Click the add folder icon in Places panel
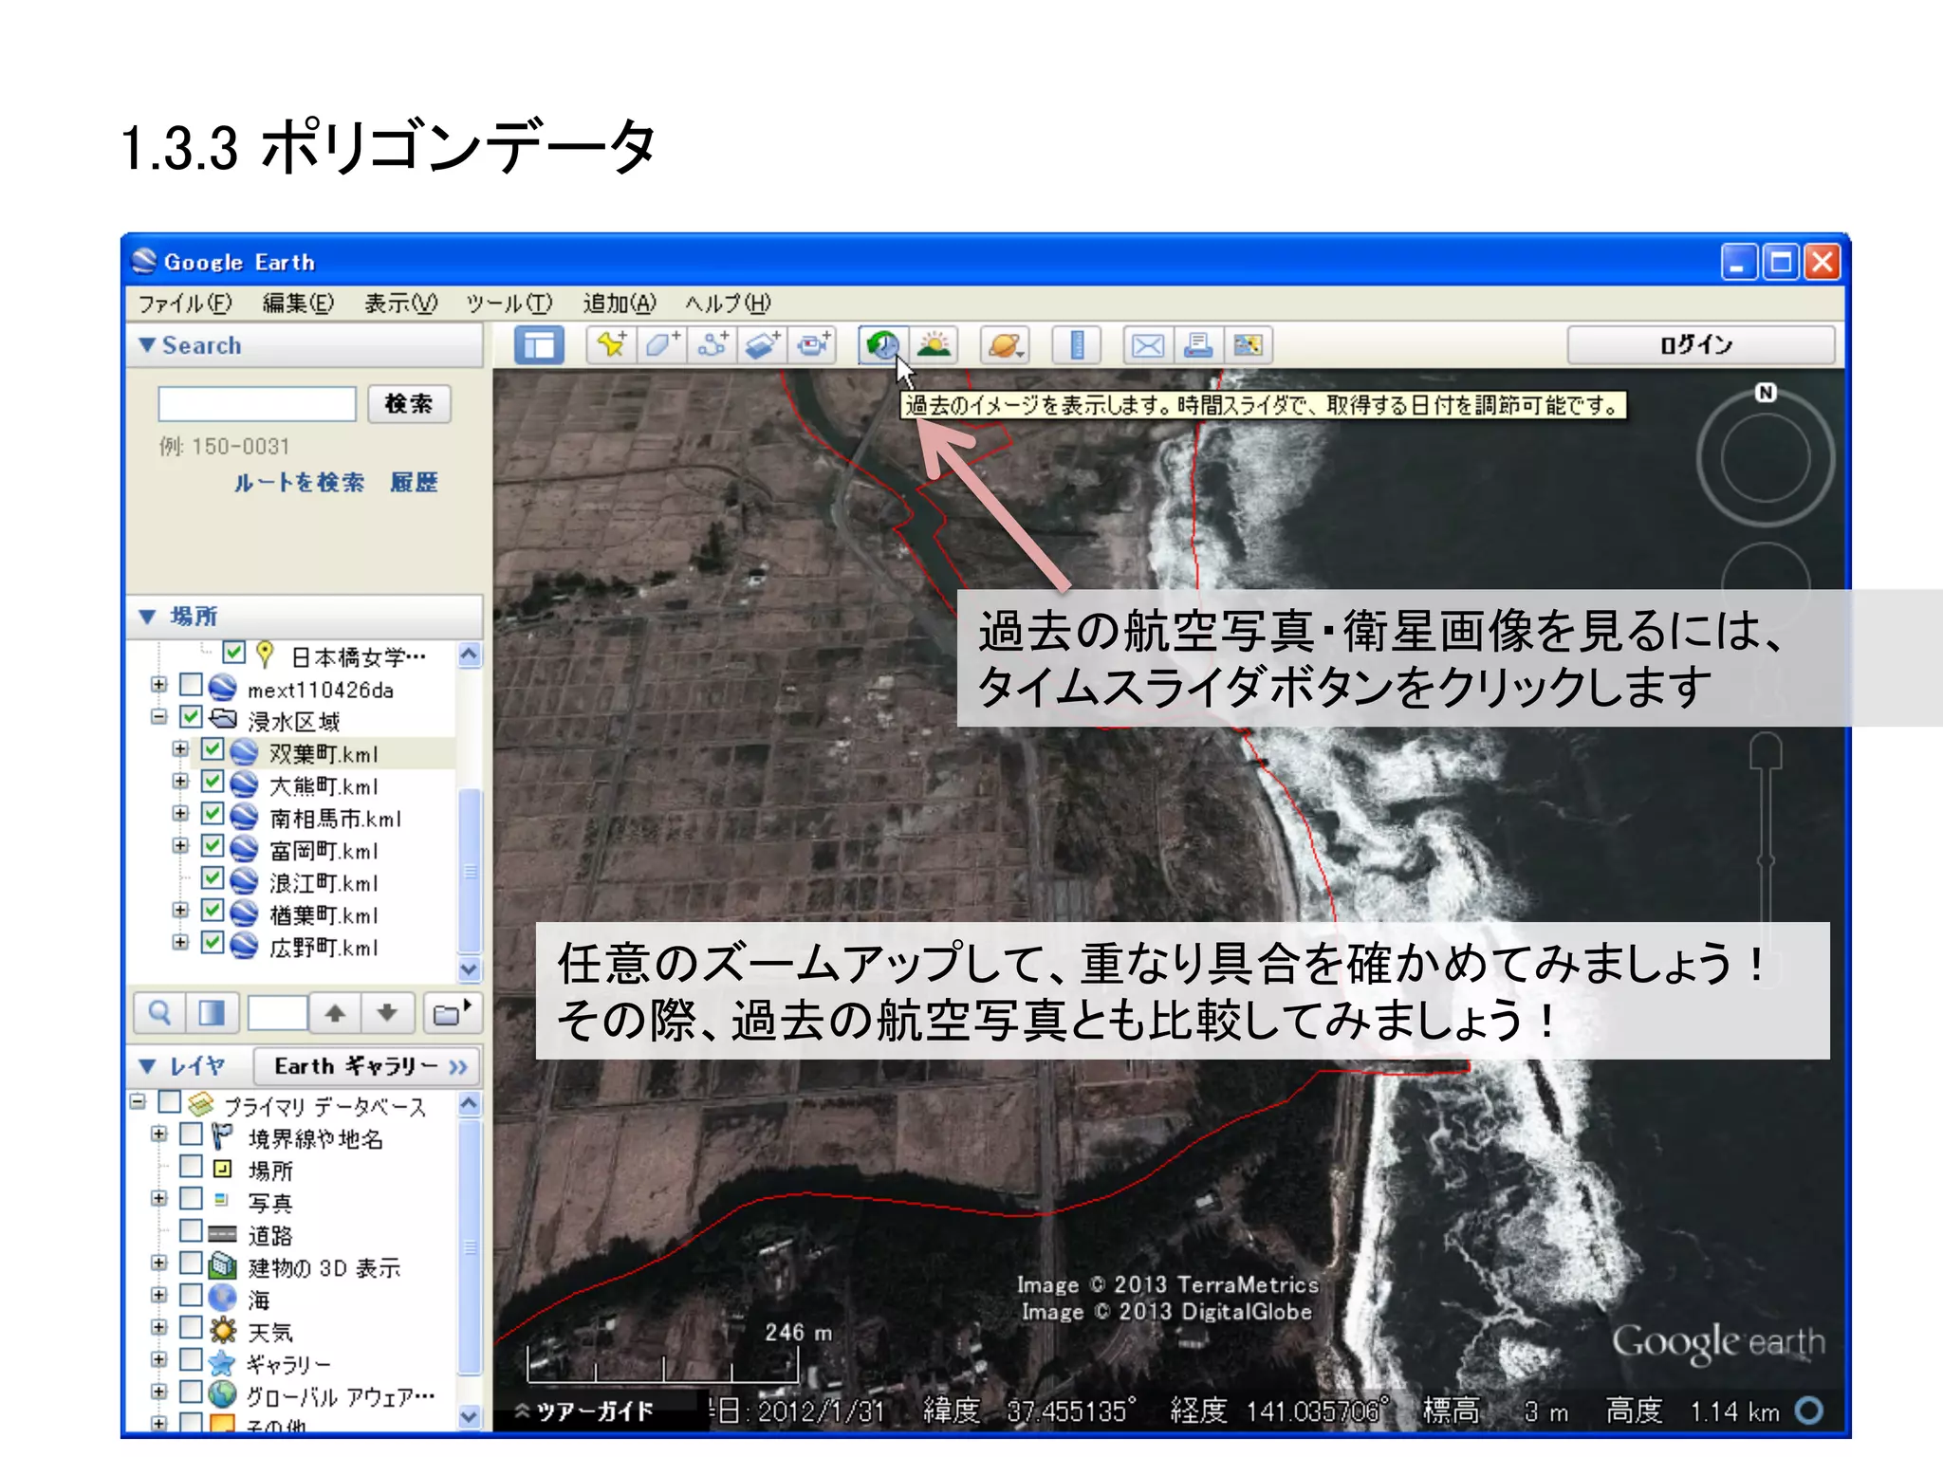1943x1457 pixels. (451, 1013)
